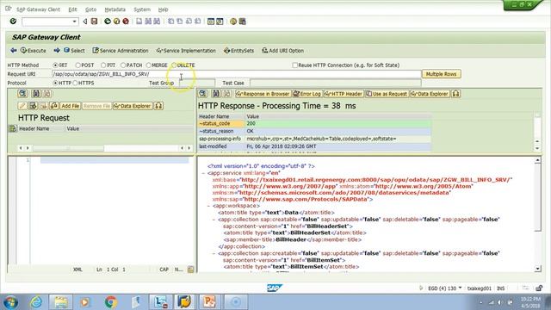Screen dimensions: 551x310
Task: Open the Goto menu
Action: 90,9
